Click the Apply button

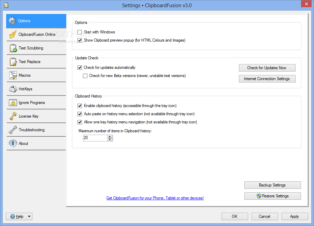tap(295, 216)
